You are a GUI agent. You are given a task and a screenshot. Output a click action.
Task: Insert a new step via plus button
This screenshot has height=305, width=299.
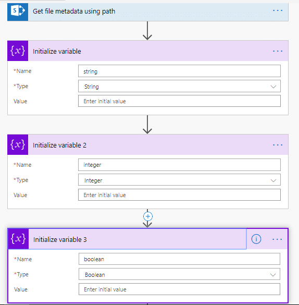[147, 216]
